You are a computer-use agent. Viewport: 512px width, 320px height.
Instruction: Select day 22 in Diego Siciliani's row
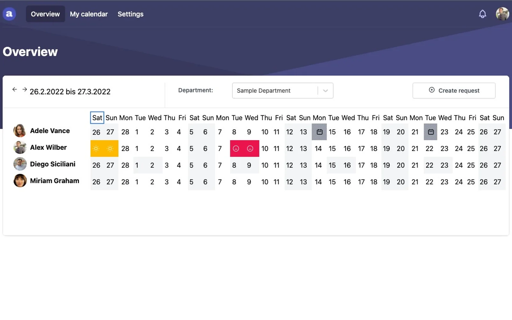click(x=429, y=165)
